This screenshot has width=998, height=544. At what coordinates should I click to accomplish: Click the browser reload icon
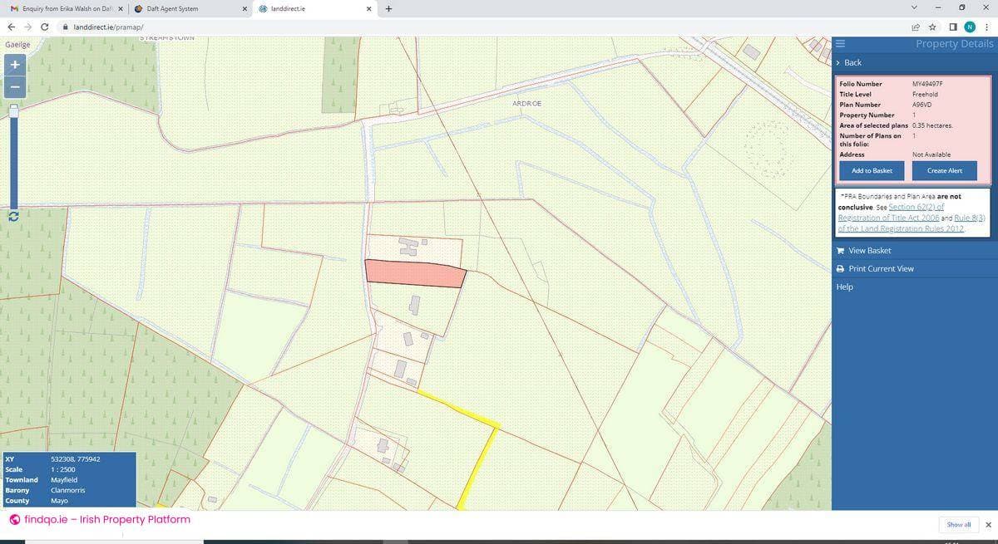tap(45, 27)
